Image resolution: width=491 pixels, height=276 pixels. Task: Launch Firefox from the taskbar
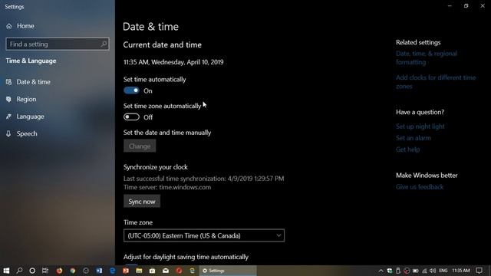tap(59, 271)
